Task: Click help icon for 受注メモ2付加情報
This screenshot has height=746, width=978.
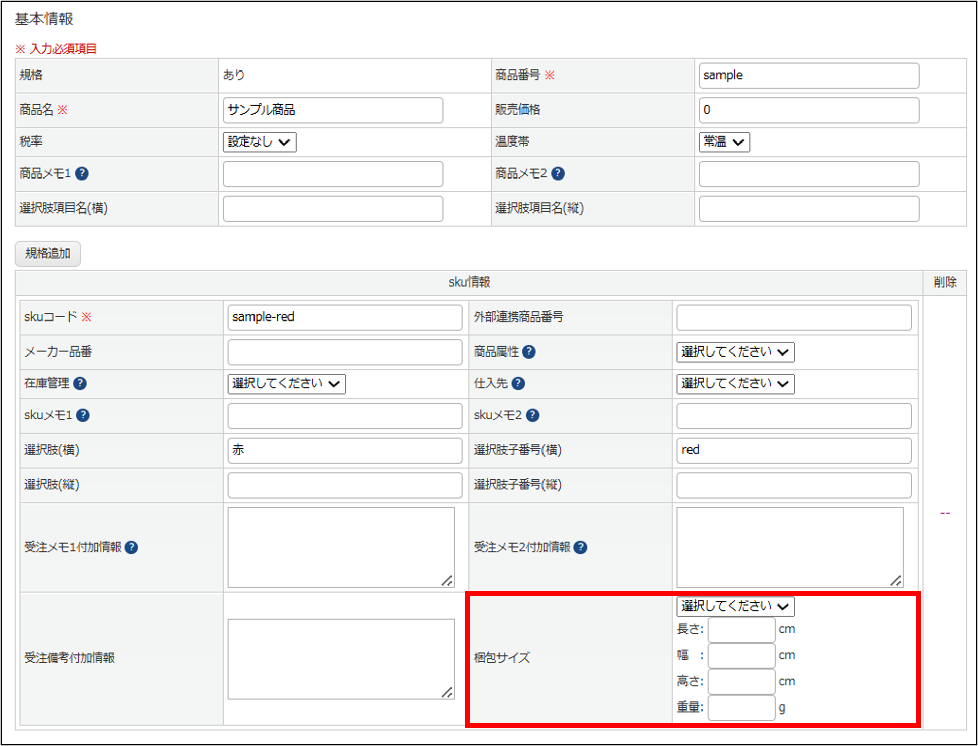Action: (581, 547)
